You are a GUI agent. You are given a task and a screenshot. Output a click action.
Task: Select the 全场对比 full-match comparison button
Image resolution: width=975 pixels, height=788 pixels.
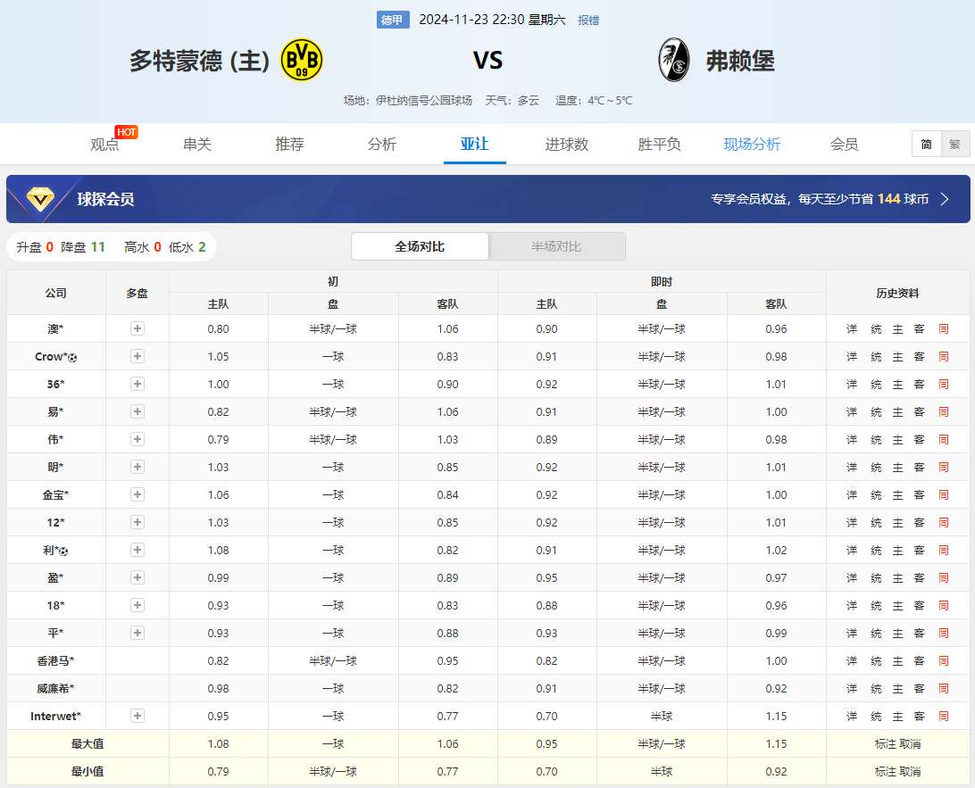click(420, 246)
